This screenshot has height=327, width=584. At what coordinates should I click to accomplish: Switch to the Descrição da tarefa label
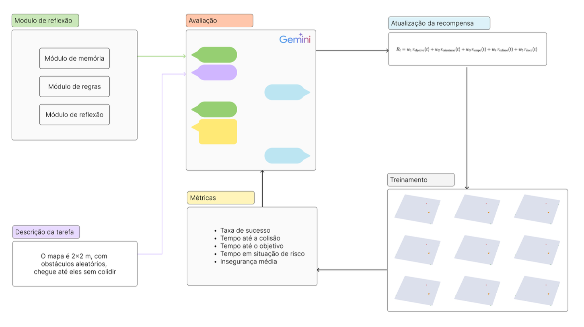[46, 232]
